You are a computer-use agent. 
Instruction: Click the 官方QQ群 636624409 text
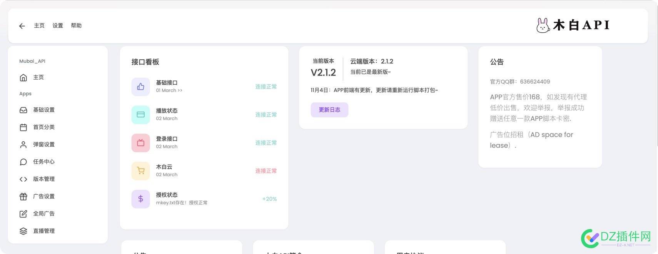pyautogui.click(x=520, y=82)
